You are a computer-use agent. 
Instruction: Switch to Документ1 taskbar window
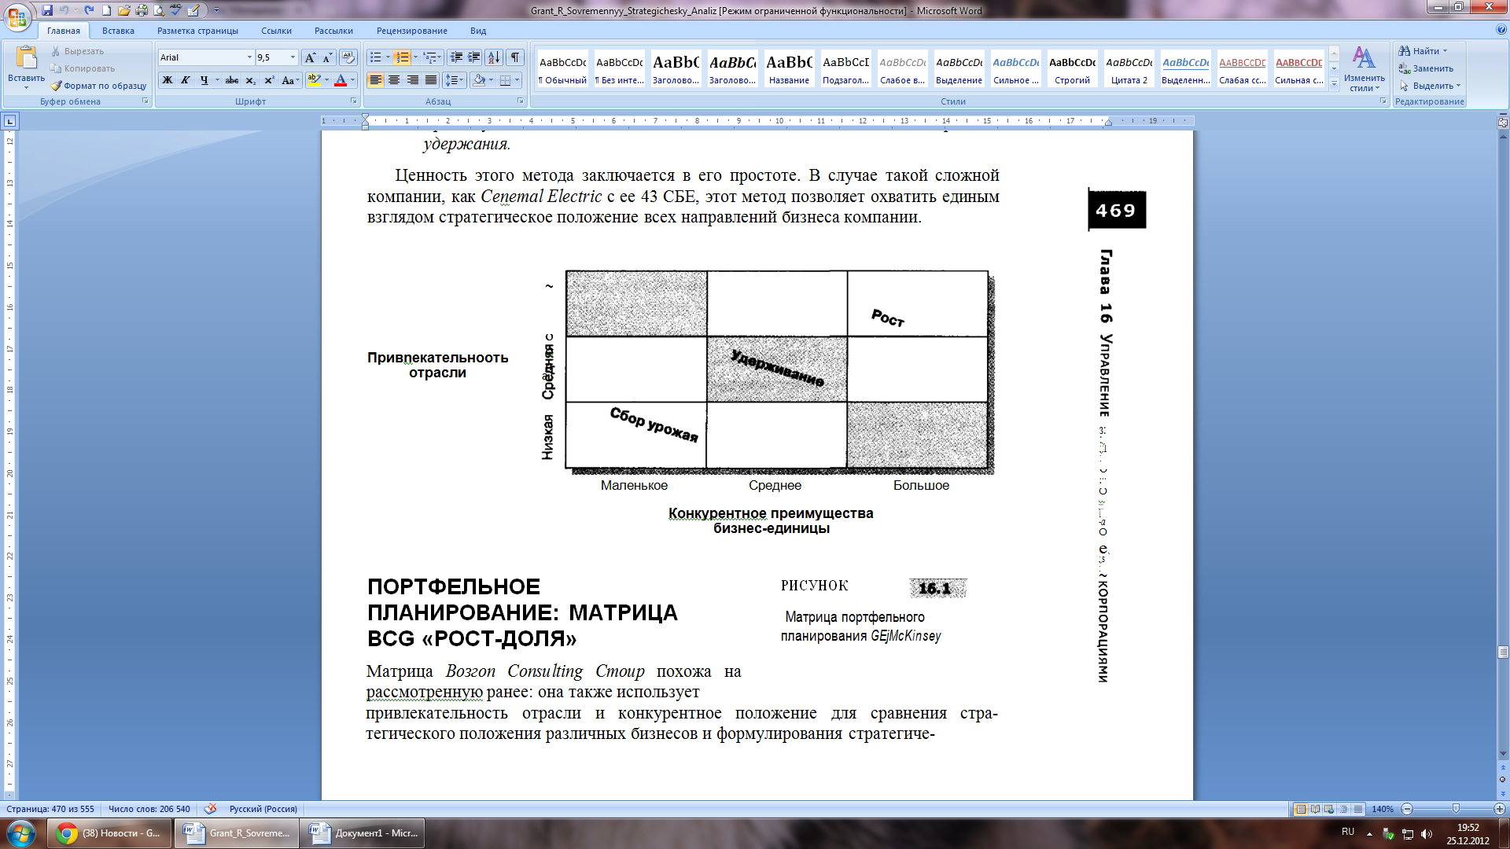point(363,833)
